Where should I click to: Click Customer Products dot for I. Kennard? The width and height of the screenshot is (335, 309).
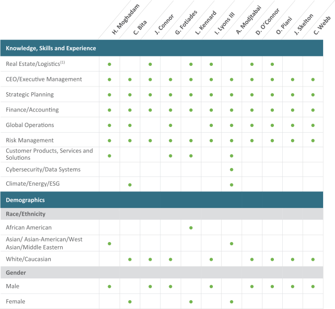coord(191,156)
